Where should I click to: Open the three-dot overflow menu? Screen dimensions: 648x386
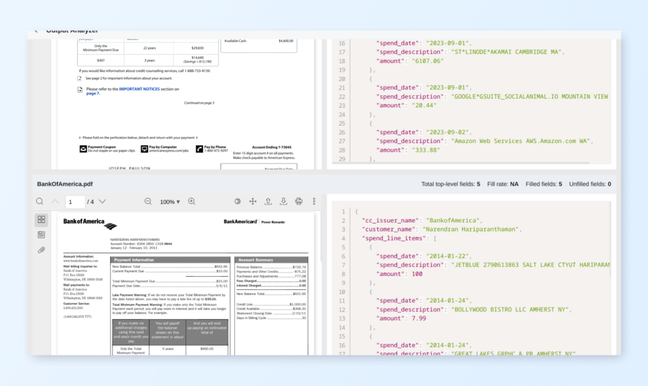(x=314, y=201)
